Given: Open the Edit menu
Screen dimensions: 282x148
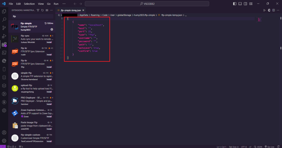Looking at the screenshot, I should [18, 4].
